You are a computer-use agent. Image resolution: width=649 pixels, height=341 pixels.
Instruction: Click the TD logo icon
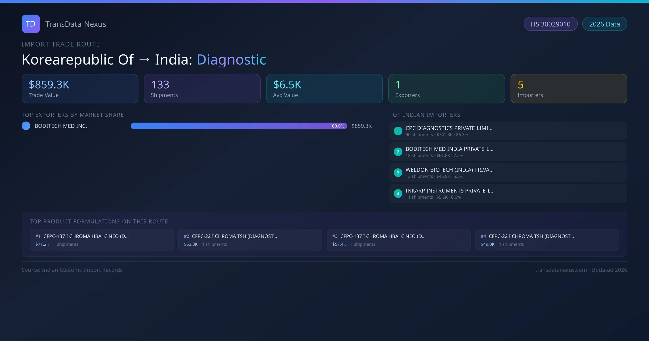31,24
